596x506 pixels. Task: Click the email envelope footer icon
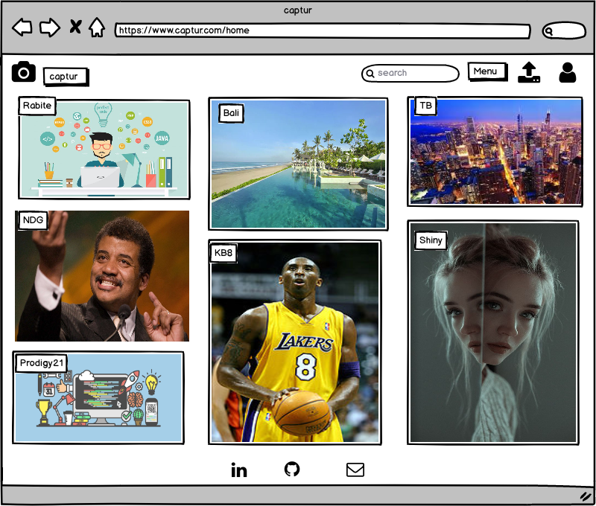pos(355,470)
